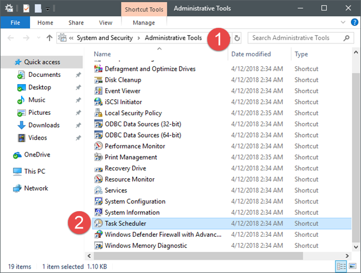
Task: Switch to details view layout icon
Action: tap(341, 266)
